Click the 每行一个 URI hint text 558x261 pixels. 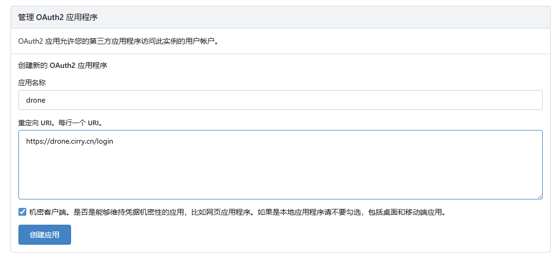tap(80, 123)
